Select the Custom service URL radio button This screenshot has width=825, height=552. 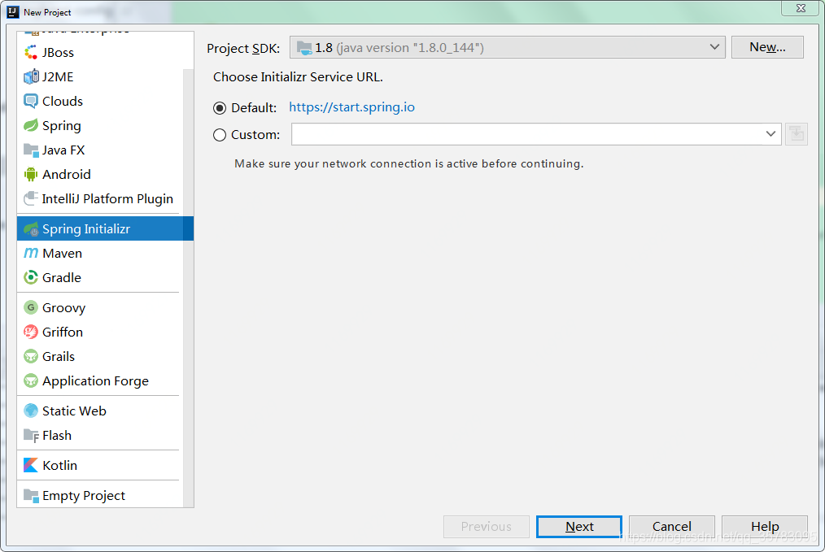pos(220,135)
